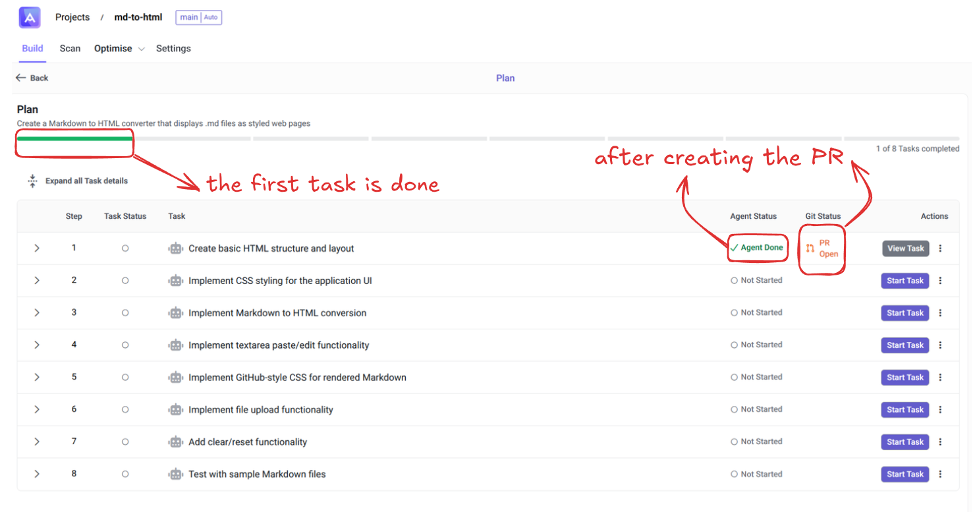
Task: Expand step 2 CSS styling row
Action: point(37,281)
